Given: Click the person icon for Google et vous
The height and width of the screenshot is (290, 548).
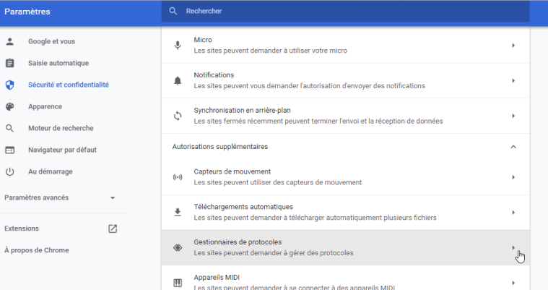Looking at the screenshot, I should click(x=10, y=41).
